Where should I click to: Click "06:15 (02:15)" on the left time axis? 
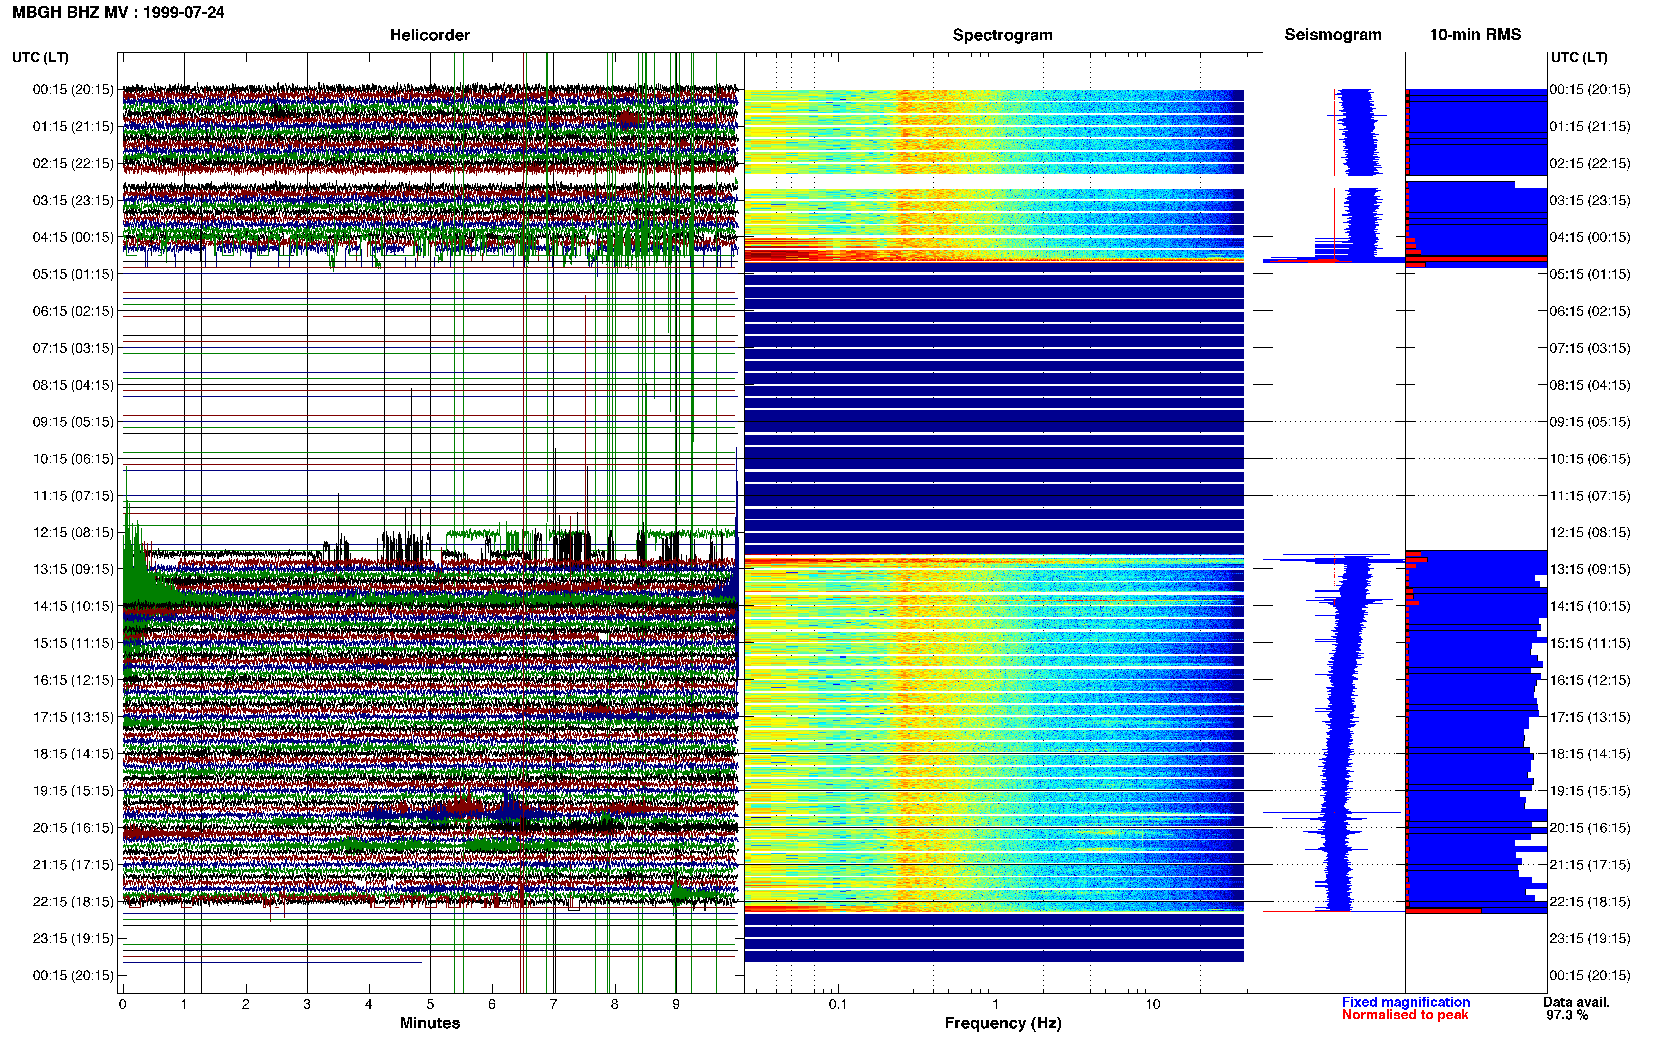[73, 311]
